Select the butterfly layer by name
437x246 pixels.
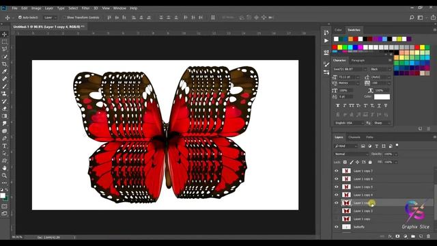coord(359,227)
